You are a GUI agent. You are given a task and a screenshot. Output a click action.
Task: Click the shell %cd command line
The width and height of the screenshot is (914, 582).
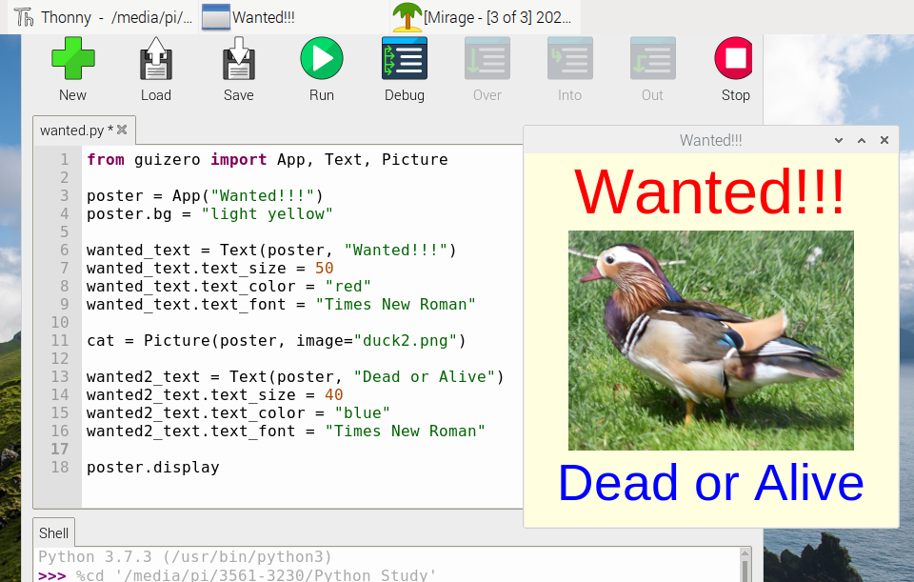[237, 574]
